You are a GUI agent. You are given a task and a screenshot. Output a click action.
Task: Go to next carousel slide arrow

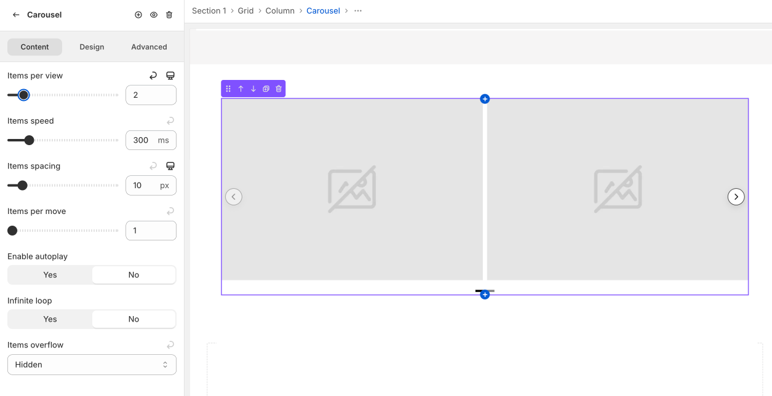tap(736, 197)
